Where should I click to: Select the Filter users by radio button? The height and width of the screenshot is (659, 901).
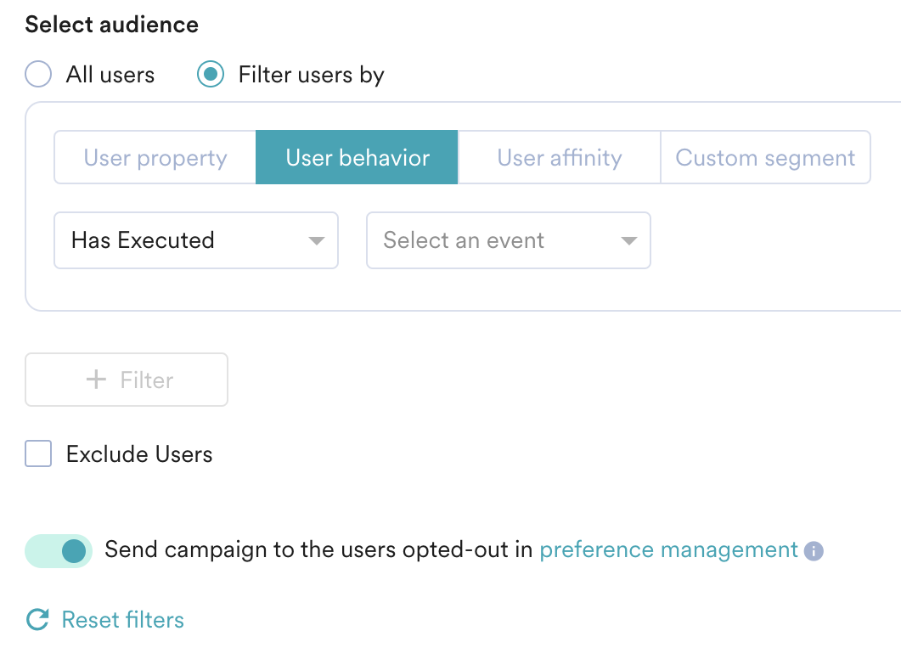[x=209, y=74]
